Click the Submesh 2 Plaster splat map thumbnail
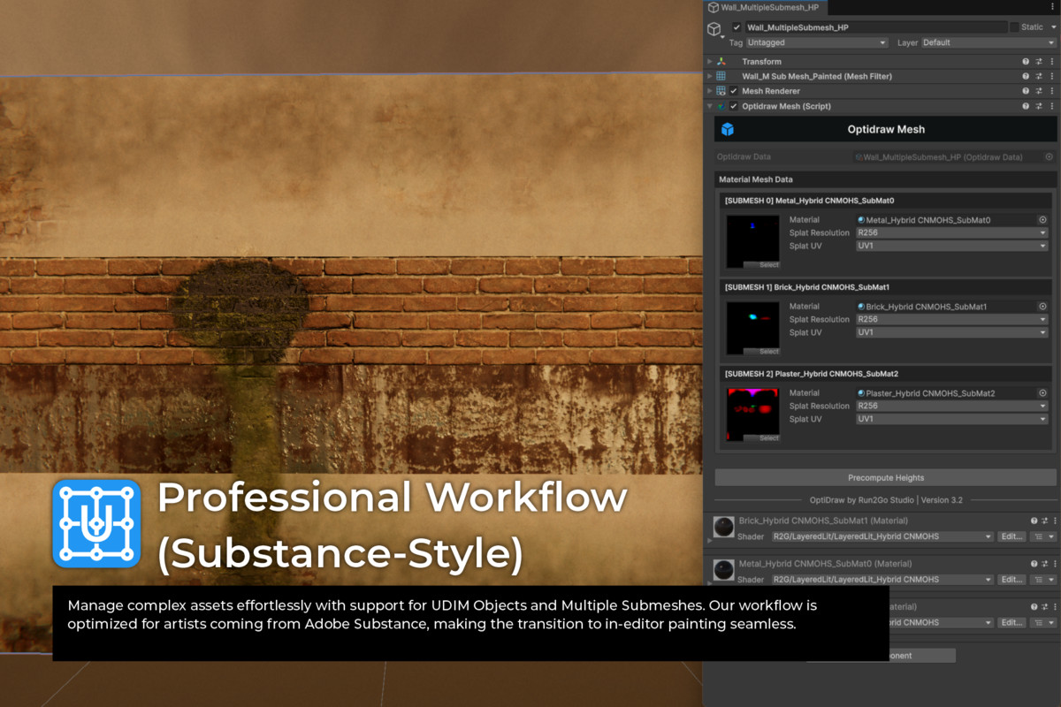Screen dimensions: 1061x707 [752, 415]
